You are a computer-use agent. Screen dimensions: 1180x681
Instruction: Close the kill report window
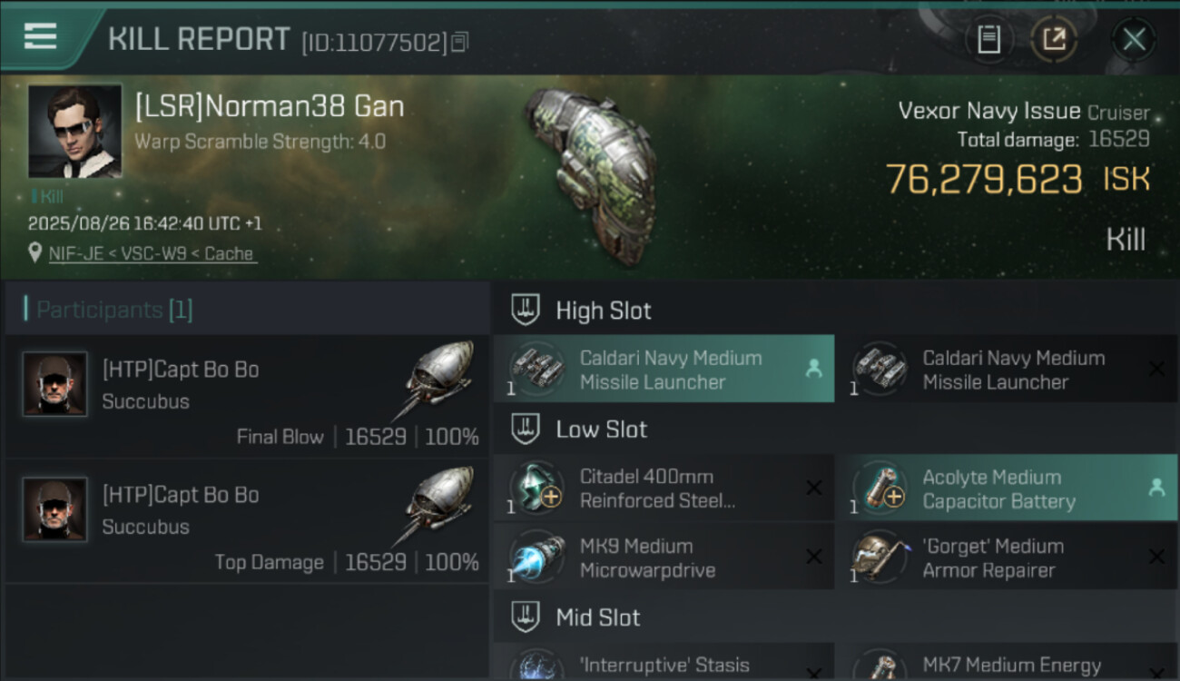(x=1134, y=39)
